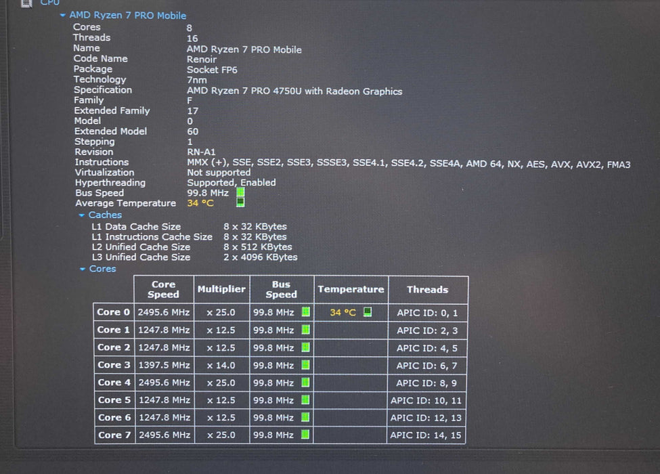The width and height of the screenshot is (660, 474).
Task: Select the Cores section heading
Action: pyautogui.click(x=102, y=269)
